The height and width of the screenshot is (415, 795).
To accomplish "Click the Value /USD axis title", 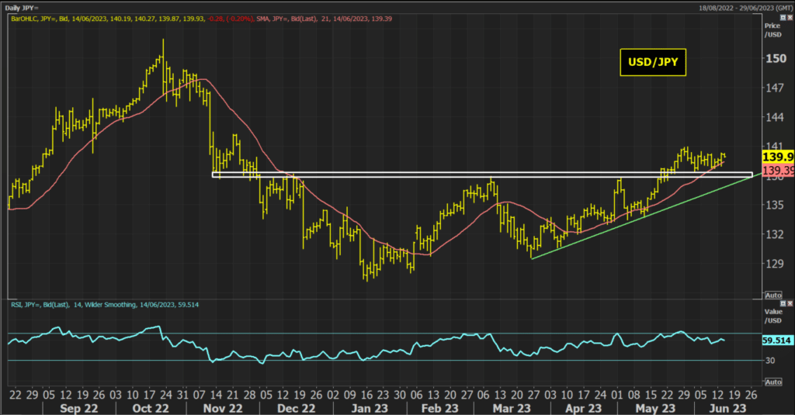I will tap(773, 316).
